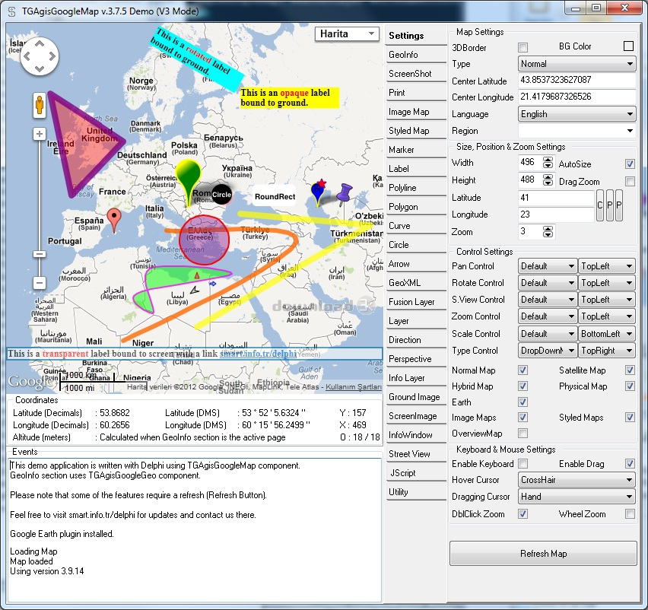Viewport: 648px width, 610px height.
Task: Click the middle P button beside Latitude
Action: pos(609,205)
